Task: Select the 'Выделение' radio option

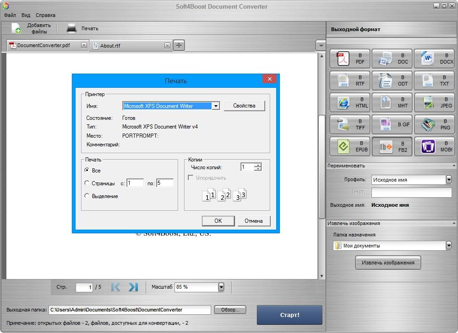Action: pos(87,196)
